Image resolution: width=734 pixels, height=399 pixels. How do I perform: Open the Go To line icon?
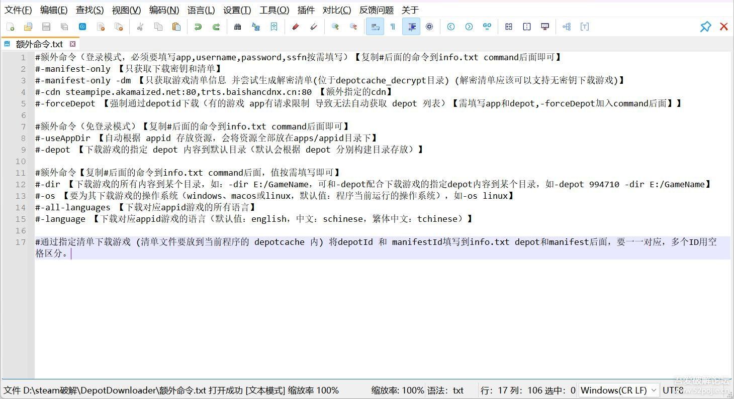point(487,27)
